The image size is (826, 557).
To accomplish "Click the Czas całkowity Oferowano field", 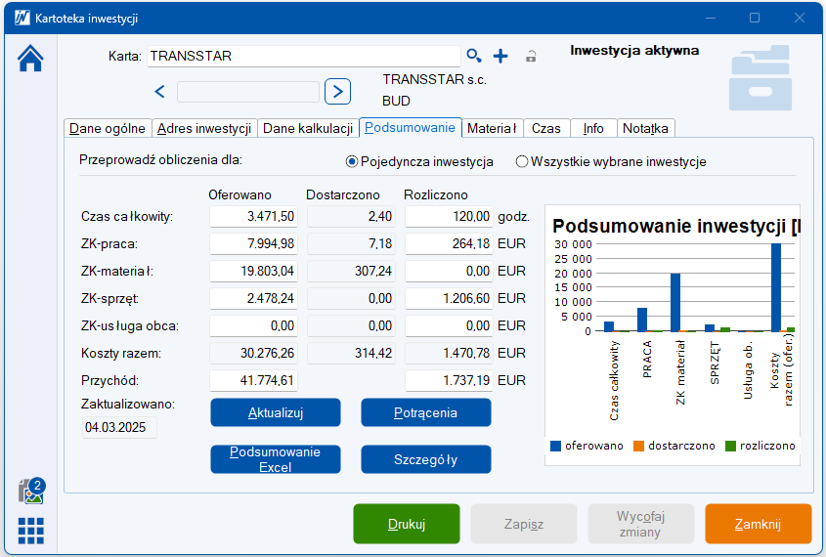I will coord(253,216).
